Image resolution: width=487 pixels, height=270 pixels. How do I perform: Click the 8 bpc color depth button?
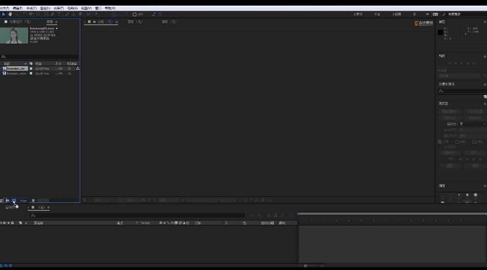coord(23,200)
